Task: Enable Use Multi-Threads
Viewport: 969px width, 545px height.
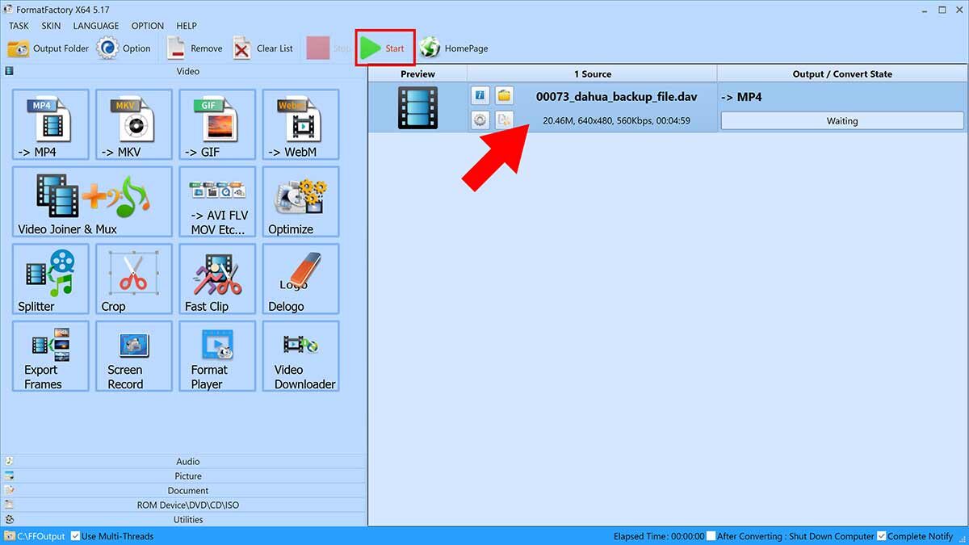Action: click(75, 535)
